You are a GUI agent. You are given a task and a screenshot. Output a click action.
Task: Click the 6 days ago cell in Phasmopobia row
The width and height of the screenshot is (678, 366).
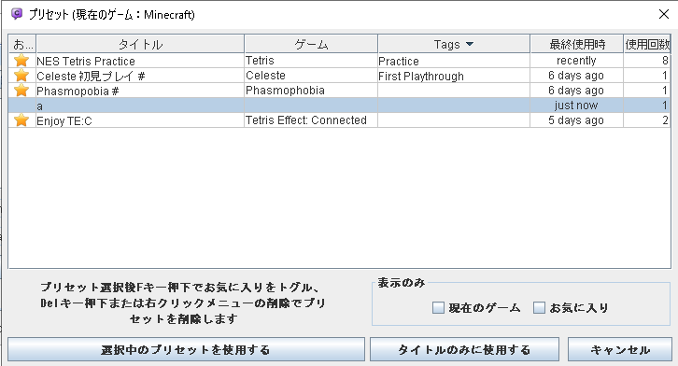click(576, 91)
